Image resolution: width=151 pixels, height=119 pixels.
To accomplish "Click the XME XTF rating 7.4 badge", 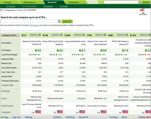I will click(x=125, y=50).
